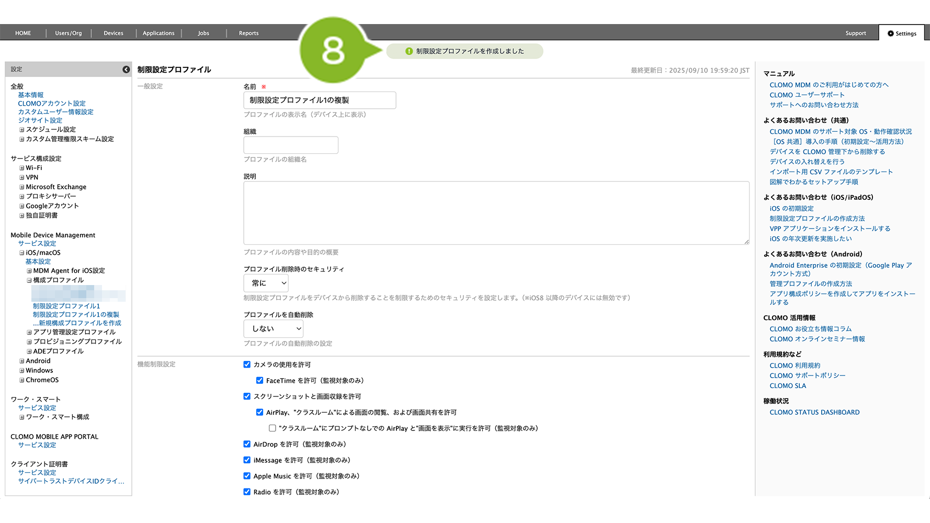The height and width of the screenshot is (523, 930).
Task: Click into the 説明 description text area
Action: coord(496,213)
